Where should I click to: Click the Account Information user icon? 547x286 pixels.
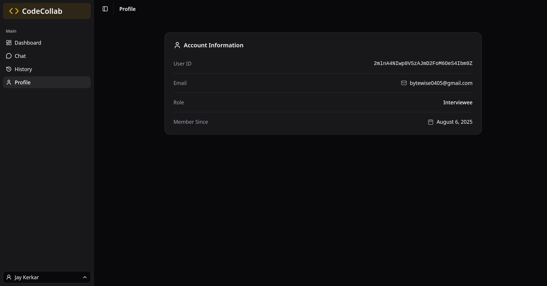point(177,45)
